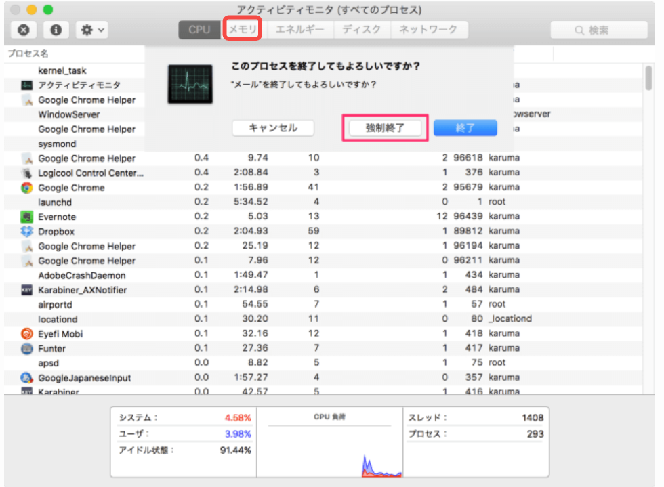Viewport: 664px width, 487px height.
Task: Click the Evernote process name
Action: coord(57,217)
